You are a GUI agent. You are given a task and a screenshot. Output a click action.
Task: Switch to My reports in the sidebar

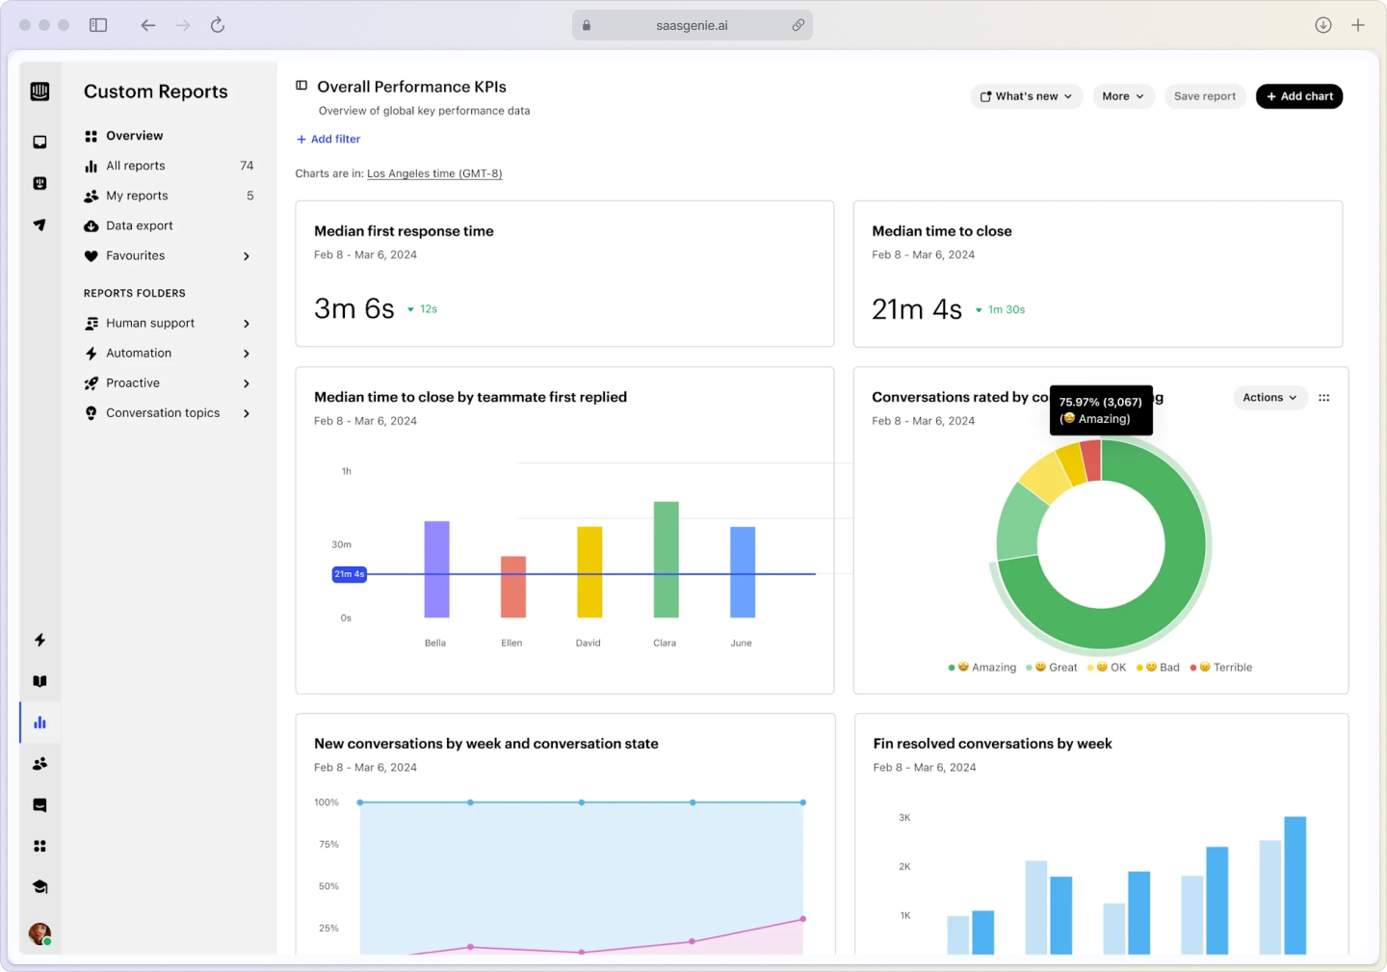(x=137, y=196)
